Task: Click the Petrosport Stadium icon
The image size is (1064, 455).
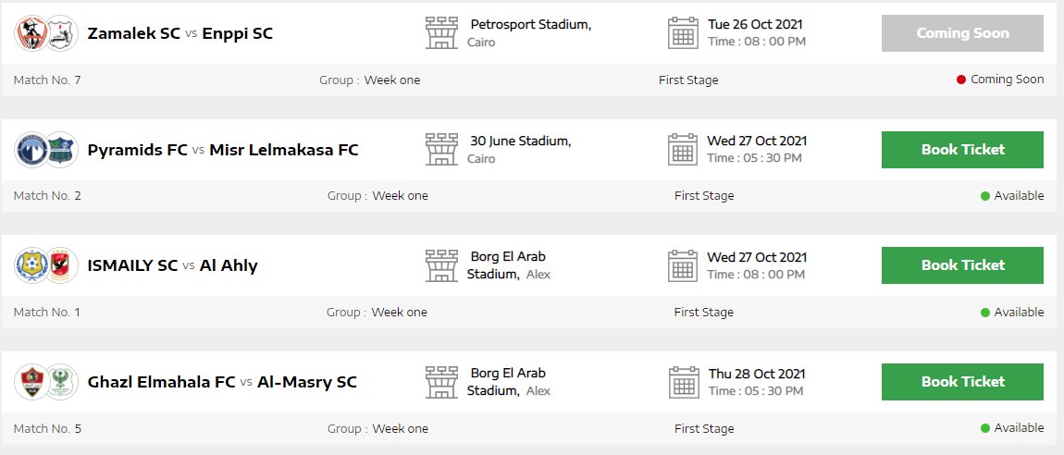Action: click(441, 32)
